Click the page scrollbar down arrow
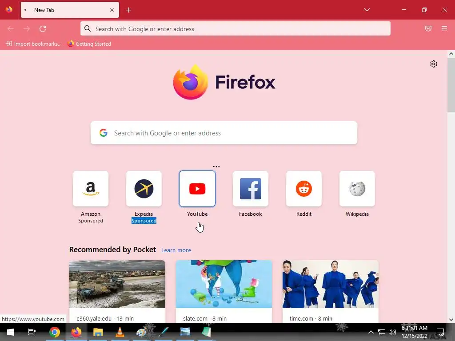The width and height of the screenshot is (455, 341). click(x=451, y=320)
